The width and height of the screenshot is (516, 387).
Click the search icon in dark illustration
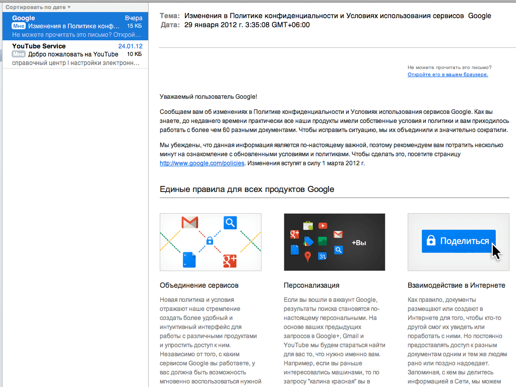tap(338, 250)
